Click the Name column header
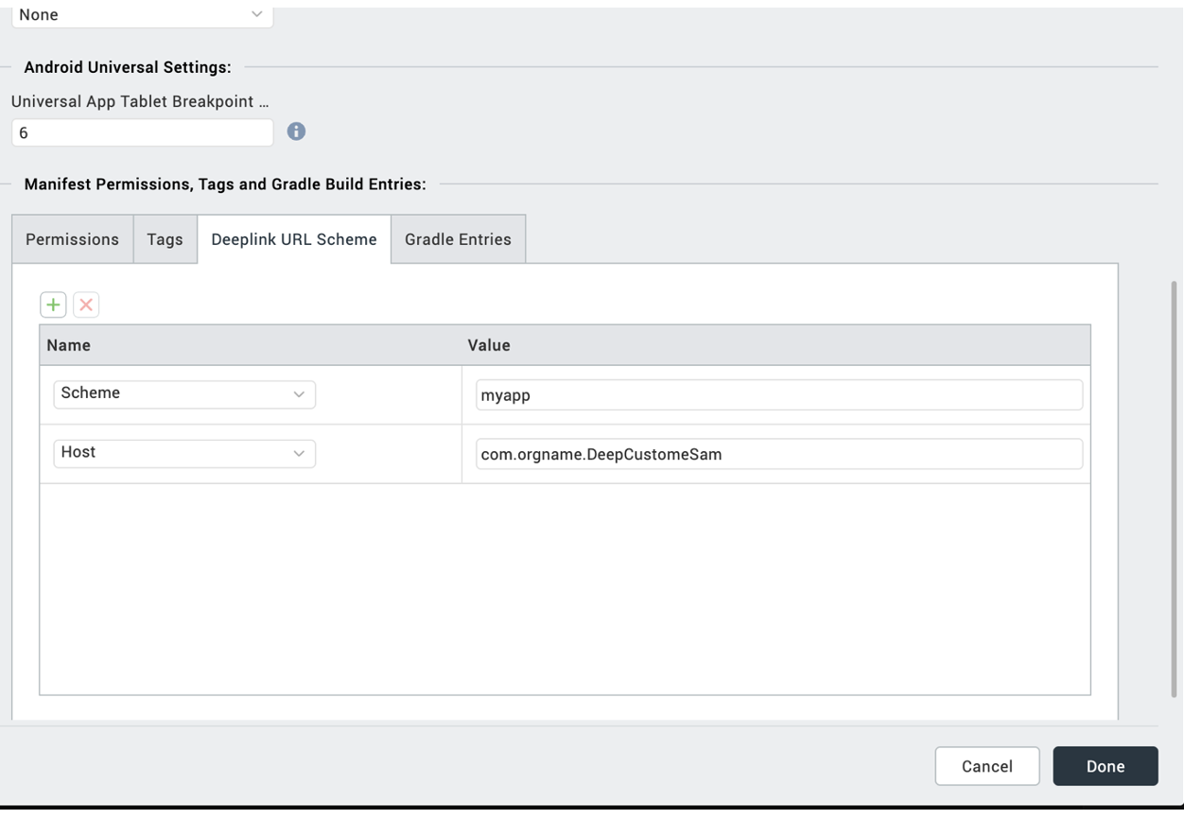The image size is (1184, 819). (x=69, y=345)
